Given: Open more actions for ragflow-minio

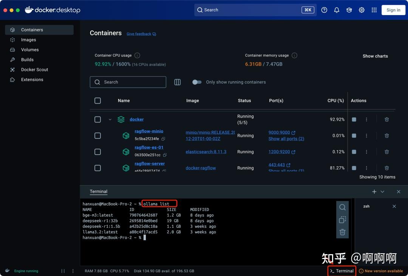Looking at the screenshot, I should (366, 135).
